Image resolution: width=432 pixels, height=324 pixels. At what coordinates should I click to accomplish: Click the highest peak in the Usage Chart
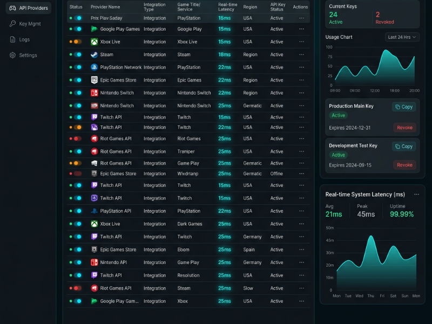(386, 51)
